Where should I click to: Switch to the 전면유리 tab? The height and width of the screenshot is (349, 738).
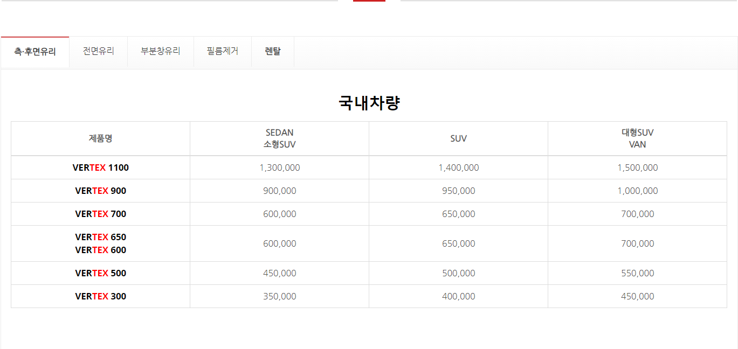99,52
